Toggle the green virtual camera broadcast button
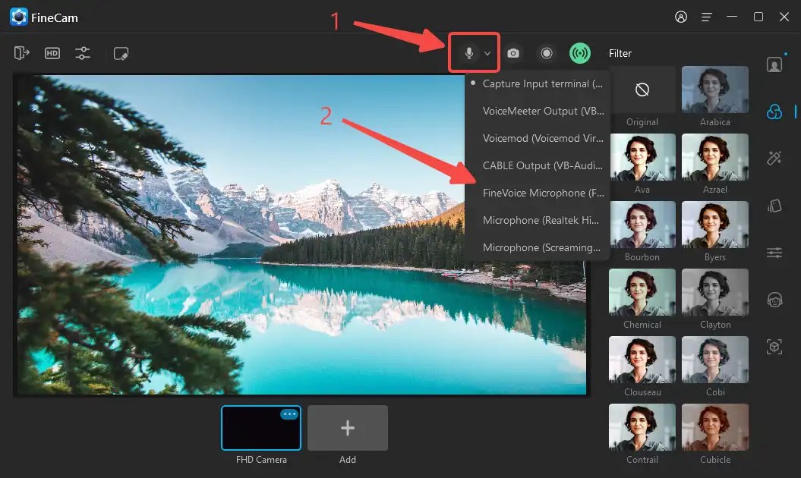Screen dimensions: 801x478 [580, 53]
